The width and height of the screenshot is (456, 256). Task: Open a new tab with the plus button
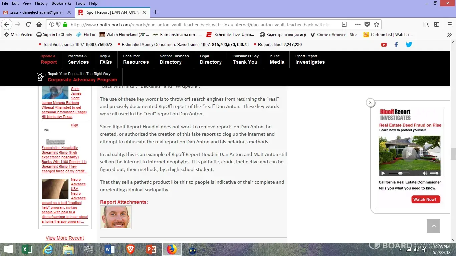(156, 12)
